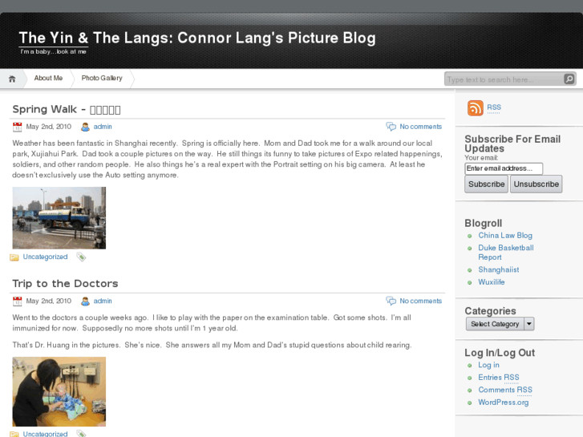Open the doctor visit photo thumbnail
This screenshot has width=583, height=437.
[59, 391]
